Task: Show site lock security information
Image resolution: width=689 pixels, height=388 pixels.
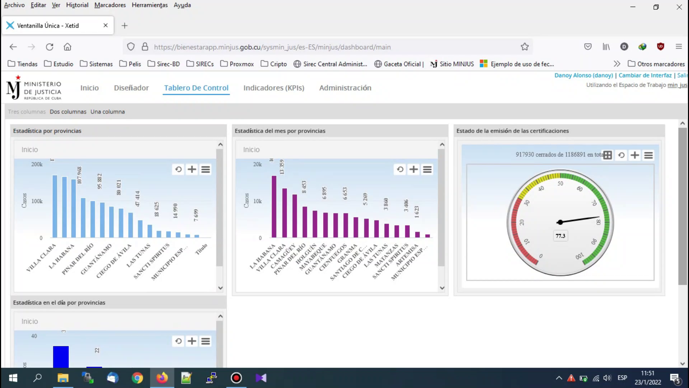Action: (145, 47)
